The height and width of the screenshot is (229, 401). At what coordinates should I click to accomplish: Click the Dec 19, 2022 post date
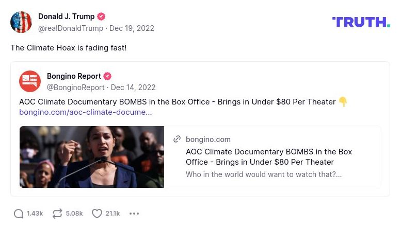pyautogui.click(x=132, y=28)
